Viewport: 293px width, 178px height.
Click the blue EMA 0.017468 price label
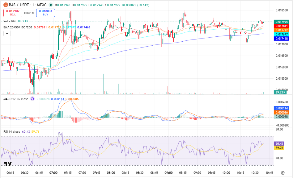tap(282, 39)
